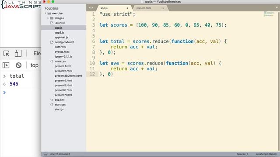This screenshot has height=157, width=280.
Task: Open present5.html file
Action: click(63, 85)
